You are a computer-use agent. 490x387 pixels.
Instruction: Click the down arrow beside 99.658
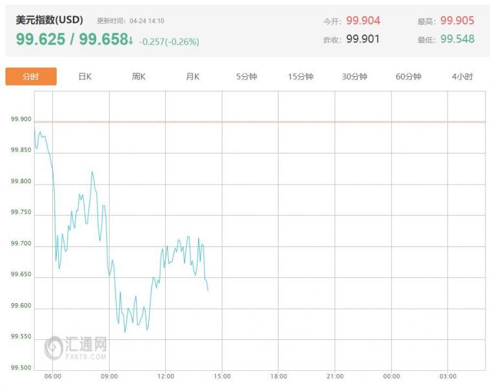131,41
